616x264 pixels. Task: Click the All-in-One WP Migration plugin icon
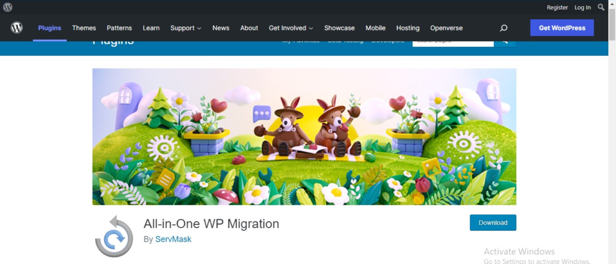pyautogui.click(x=114, y=236)
